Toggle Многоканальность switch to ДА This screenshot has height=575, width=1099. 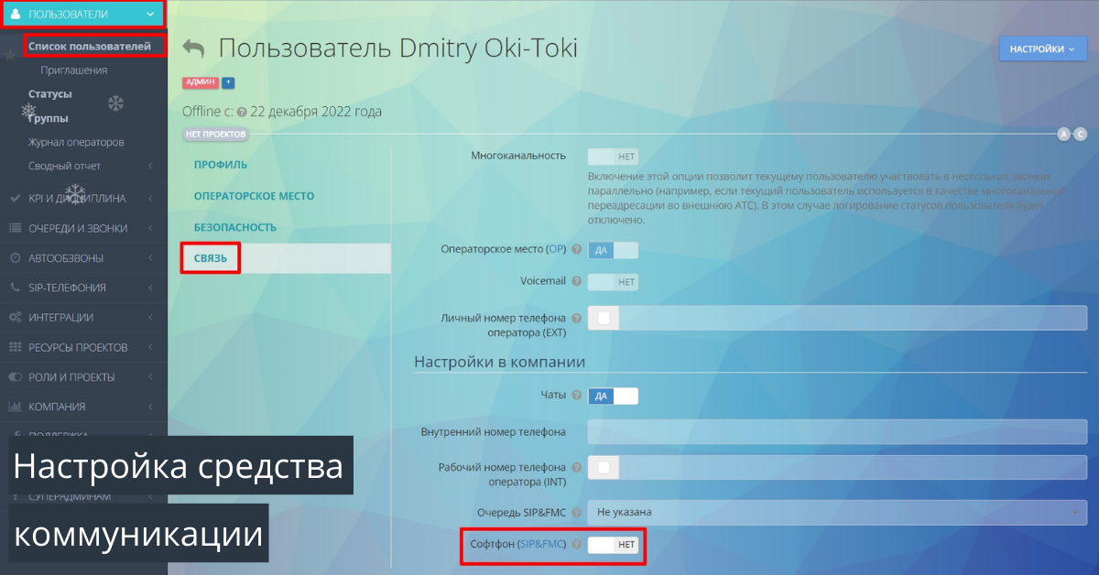click(613, 156)
